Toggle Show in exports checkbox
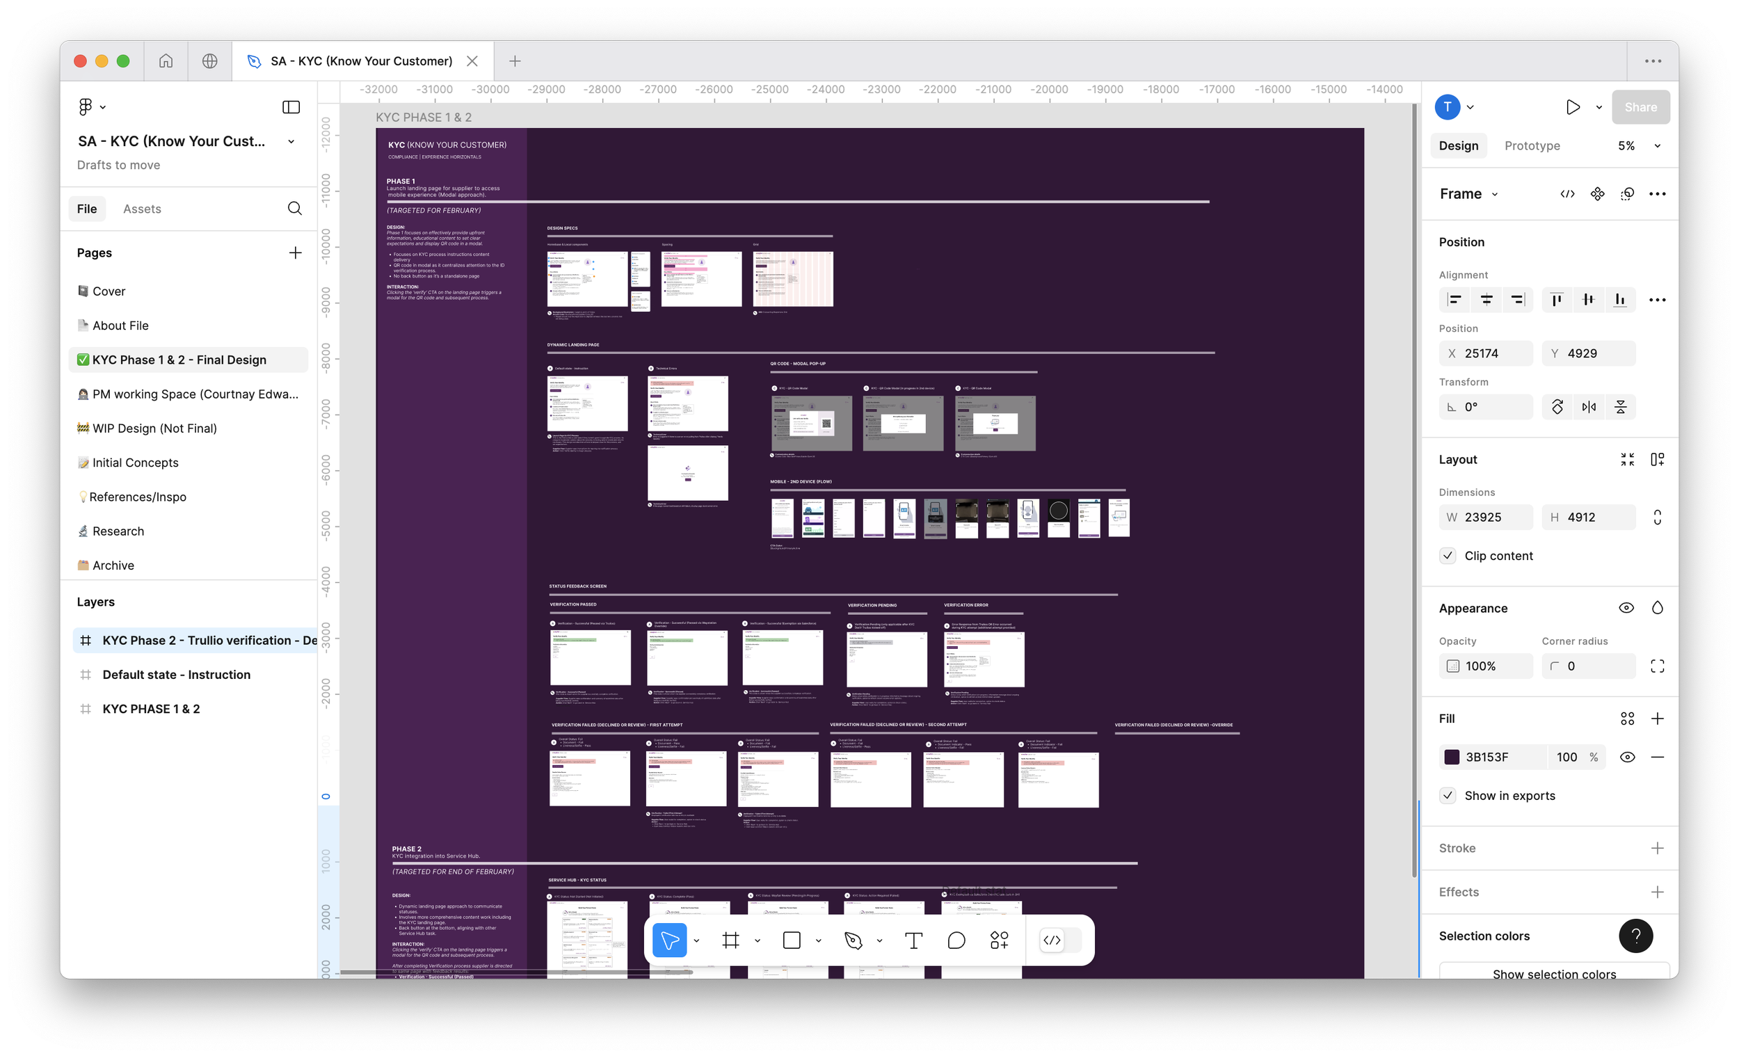Viewport: 1739px width, 1058px height. (1448, 796)
